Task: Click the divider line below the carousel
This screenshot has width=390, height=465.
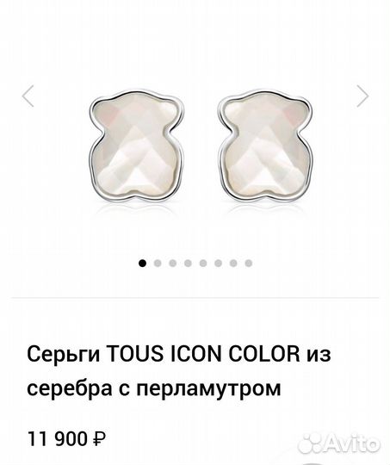Action: (195, 297)
